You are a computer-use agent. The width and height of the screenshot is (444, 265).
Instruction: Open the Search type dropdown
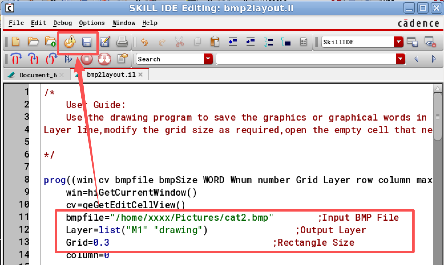point(208,59)
